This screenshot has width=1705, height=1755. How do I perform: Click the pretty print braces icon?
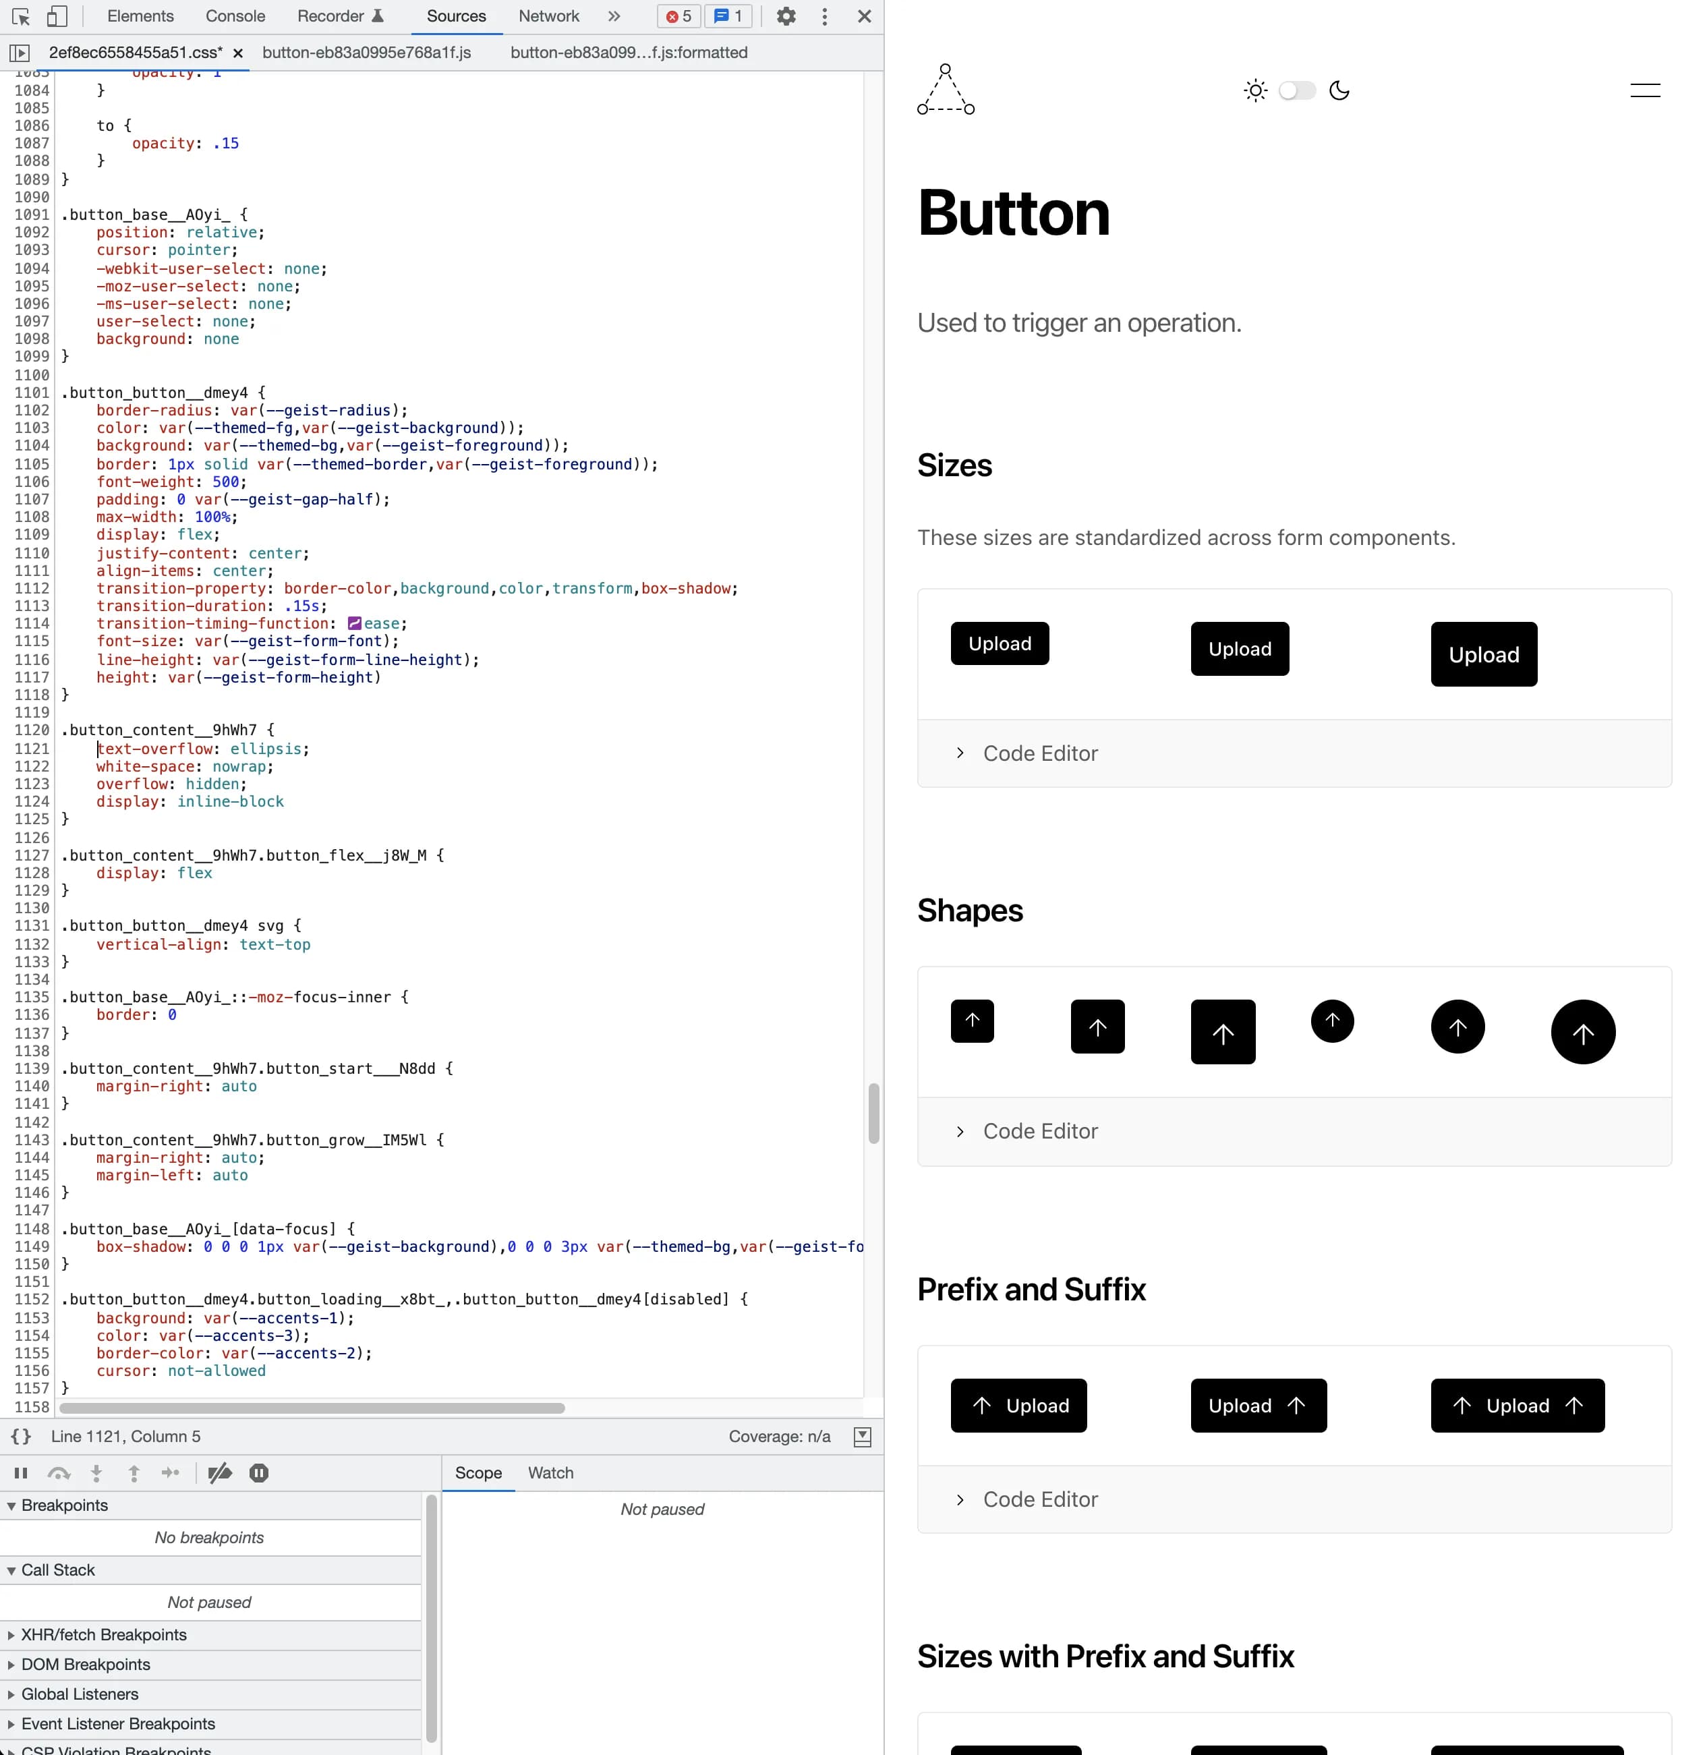pyautogui.click(x=21, y=1436)
